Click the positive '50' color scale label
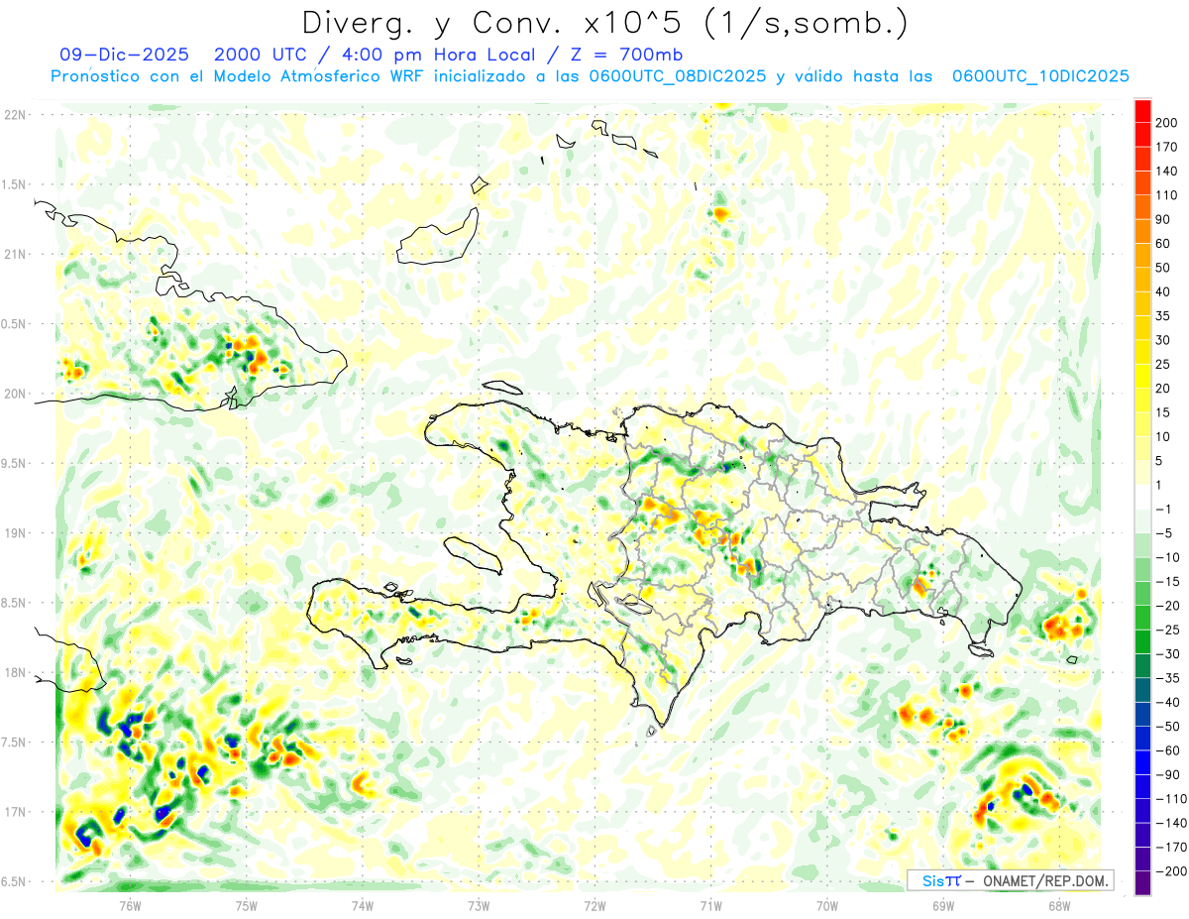Viewport: 1189px width, 919px height. (1164, 268)
